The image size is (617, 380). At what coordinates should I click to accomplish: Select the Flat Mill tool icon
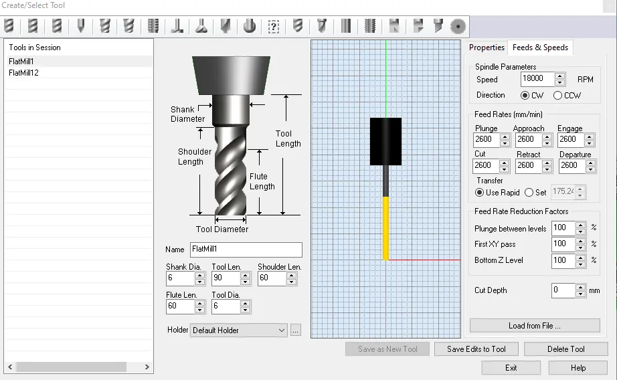pos(33,26)
